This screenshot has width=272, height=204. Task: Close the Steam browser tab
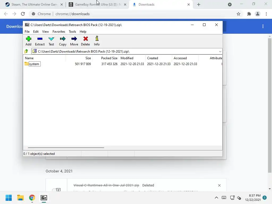[62, 5]
